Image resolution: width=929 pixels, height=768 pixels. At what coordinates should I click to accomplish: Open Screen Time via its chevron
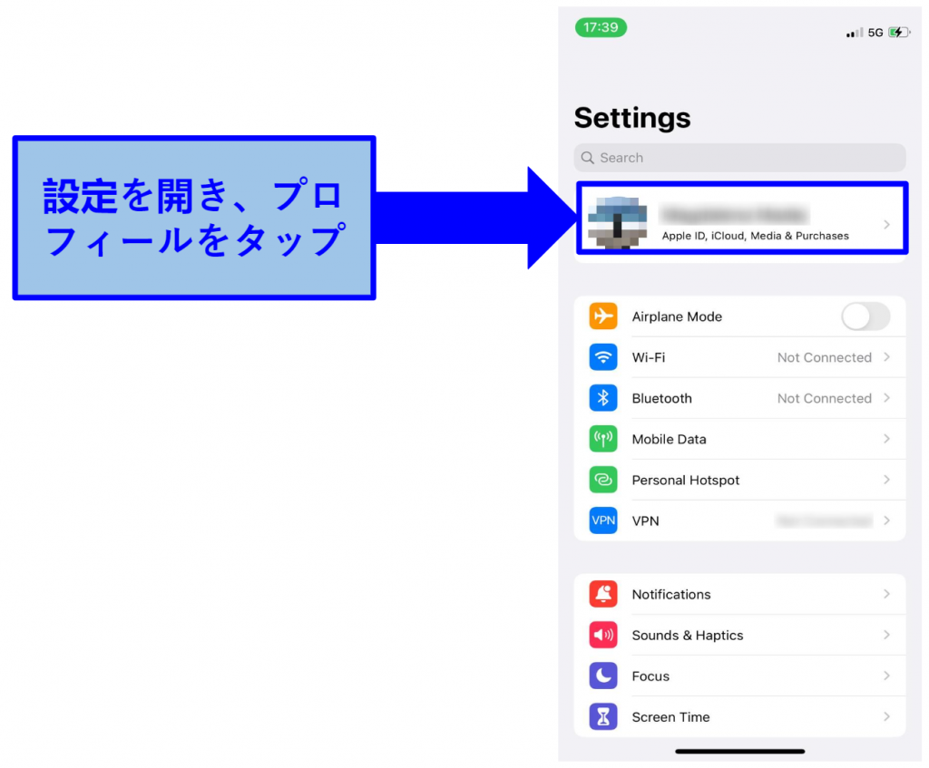887,716
